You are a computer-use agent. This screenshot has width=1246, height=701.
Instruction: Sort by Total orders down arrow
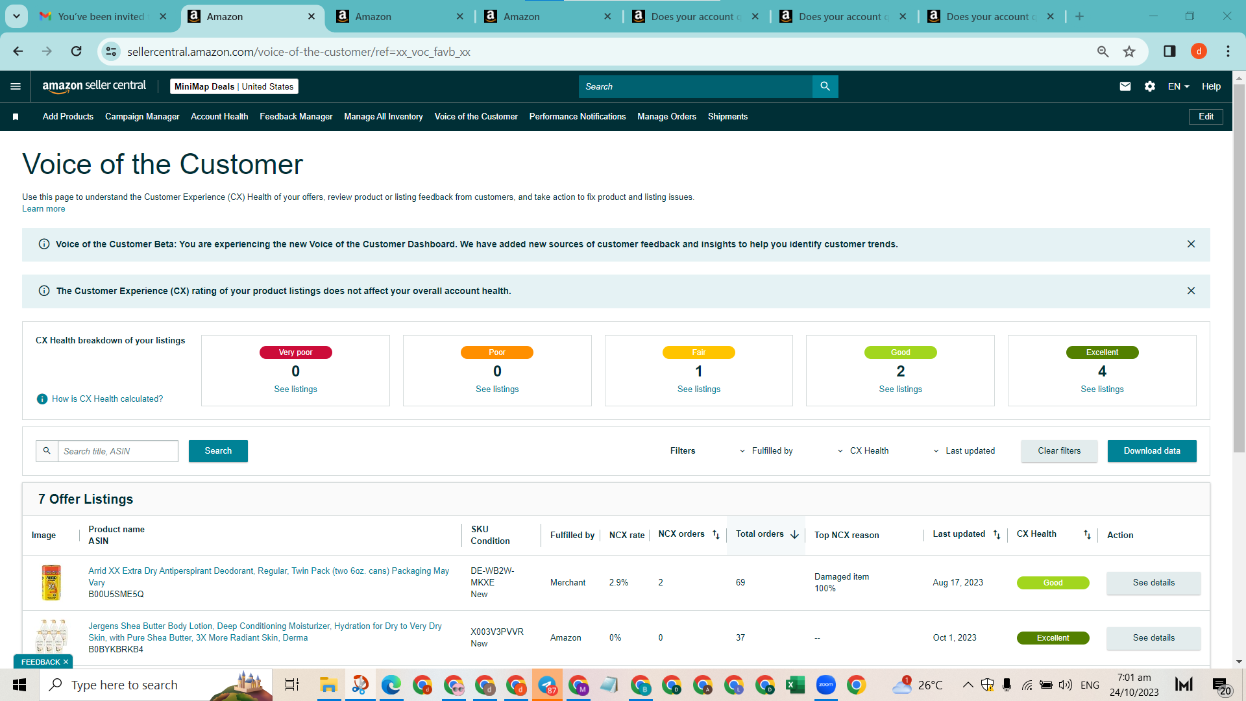(794, 535)
